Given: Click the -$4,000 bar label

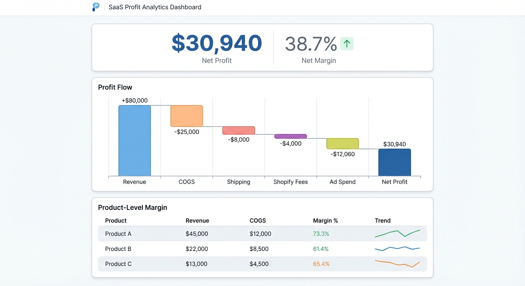Looking at the screenshot, I should 290,143.
